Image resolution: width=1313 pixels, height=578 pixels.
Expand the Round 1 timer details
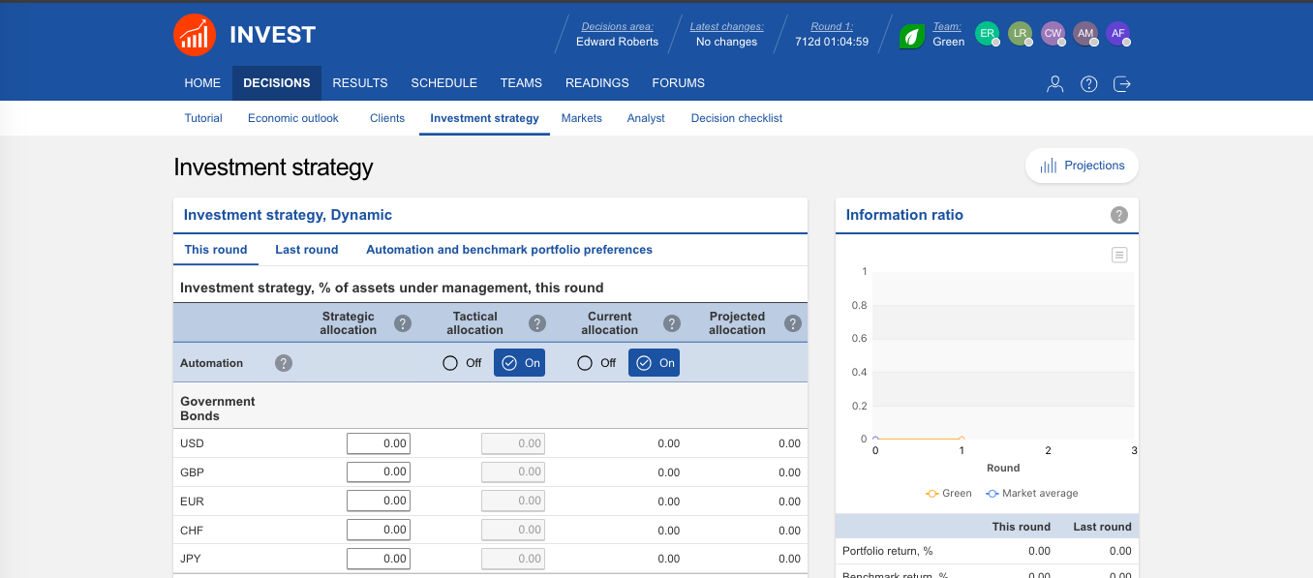tap(831, 35)
